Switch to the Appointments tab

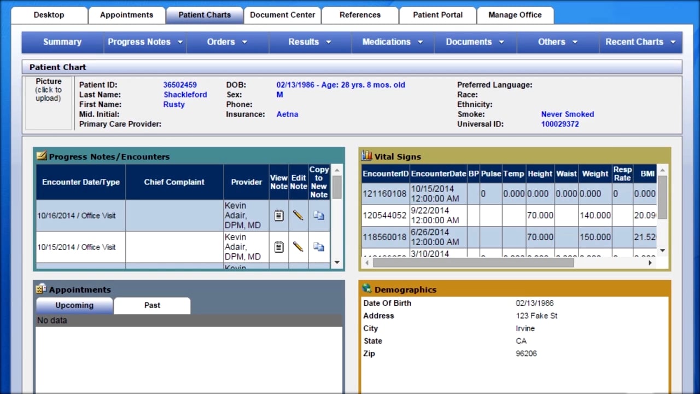coord(127,15)
